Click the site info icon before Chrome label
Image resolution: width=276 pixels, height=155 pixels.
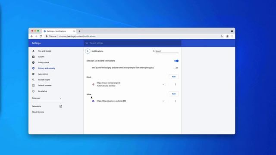47,36
